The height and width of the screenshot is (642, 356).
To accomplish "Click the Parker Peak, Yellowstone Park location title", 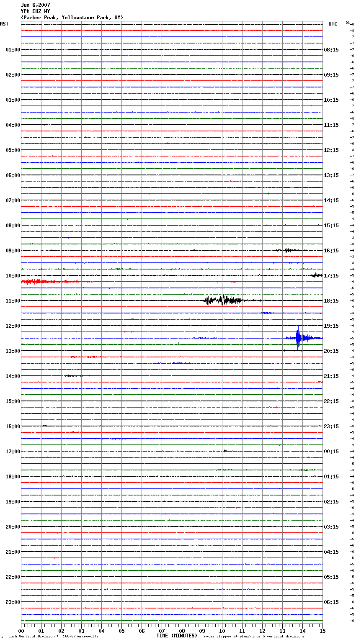I will (x=72, y=18).
